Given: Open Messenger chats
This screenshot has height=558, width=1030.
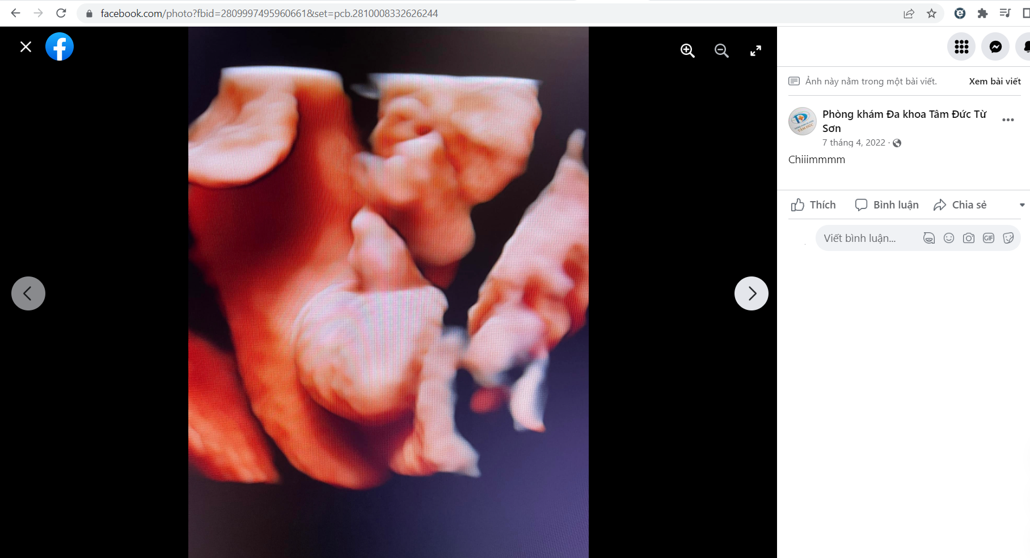Looking at the screenshot, I should click(995, 46).
